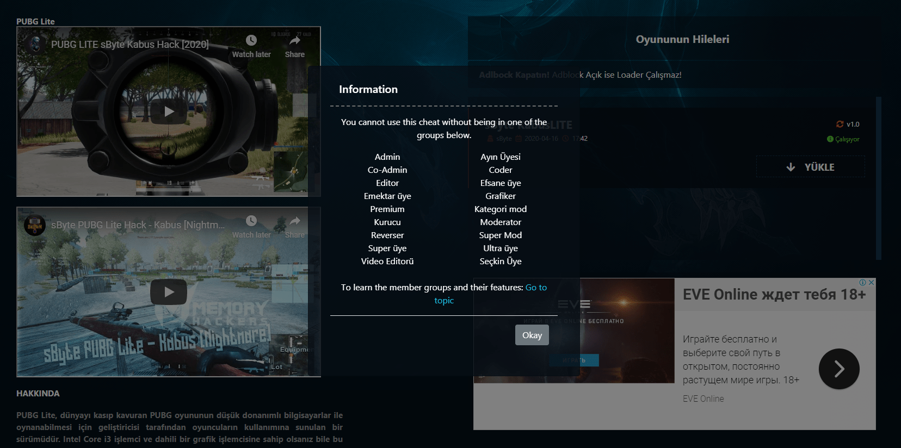Click the 'Kategori mod' group name
The height and width of the screenshot is (448, 901).
pyautogui.click(x=501, y=209)
